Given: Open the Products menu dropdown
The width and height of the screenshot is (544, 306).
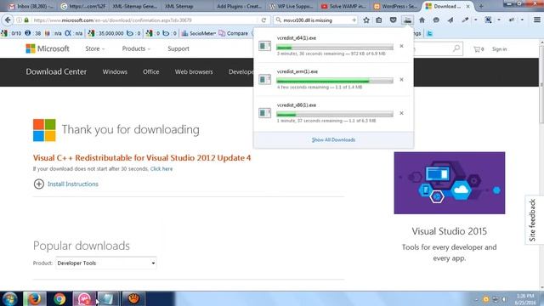Looking at the screenshot, I should coord(136,48).
